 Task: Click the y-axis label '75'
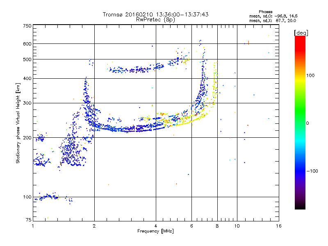coord(29,220)
